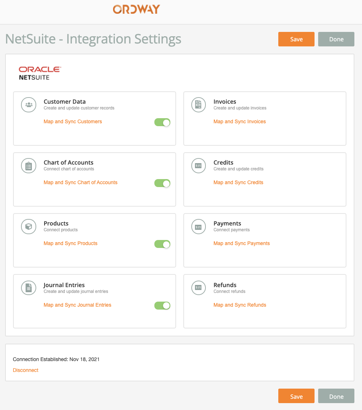Click the Journal Entries document icon

pyautogui.click(x=29, y=287)
